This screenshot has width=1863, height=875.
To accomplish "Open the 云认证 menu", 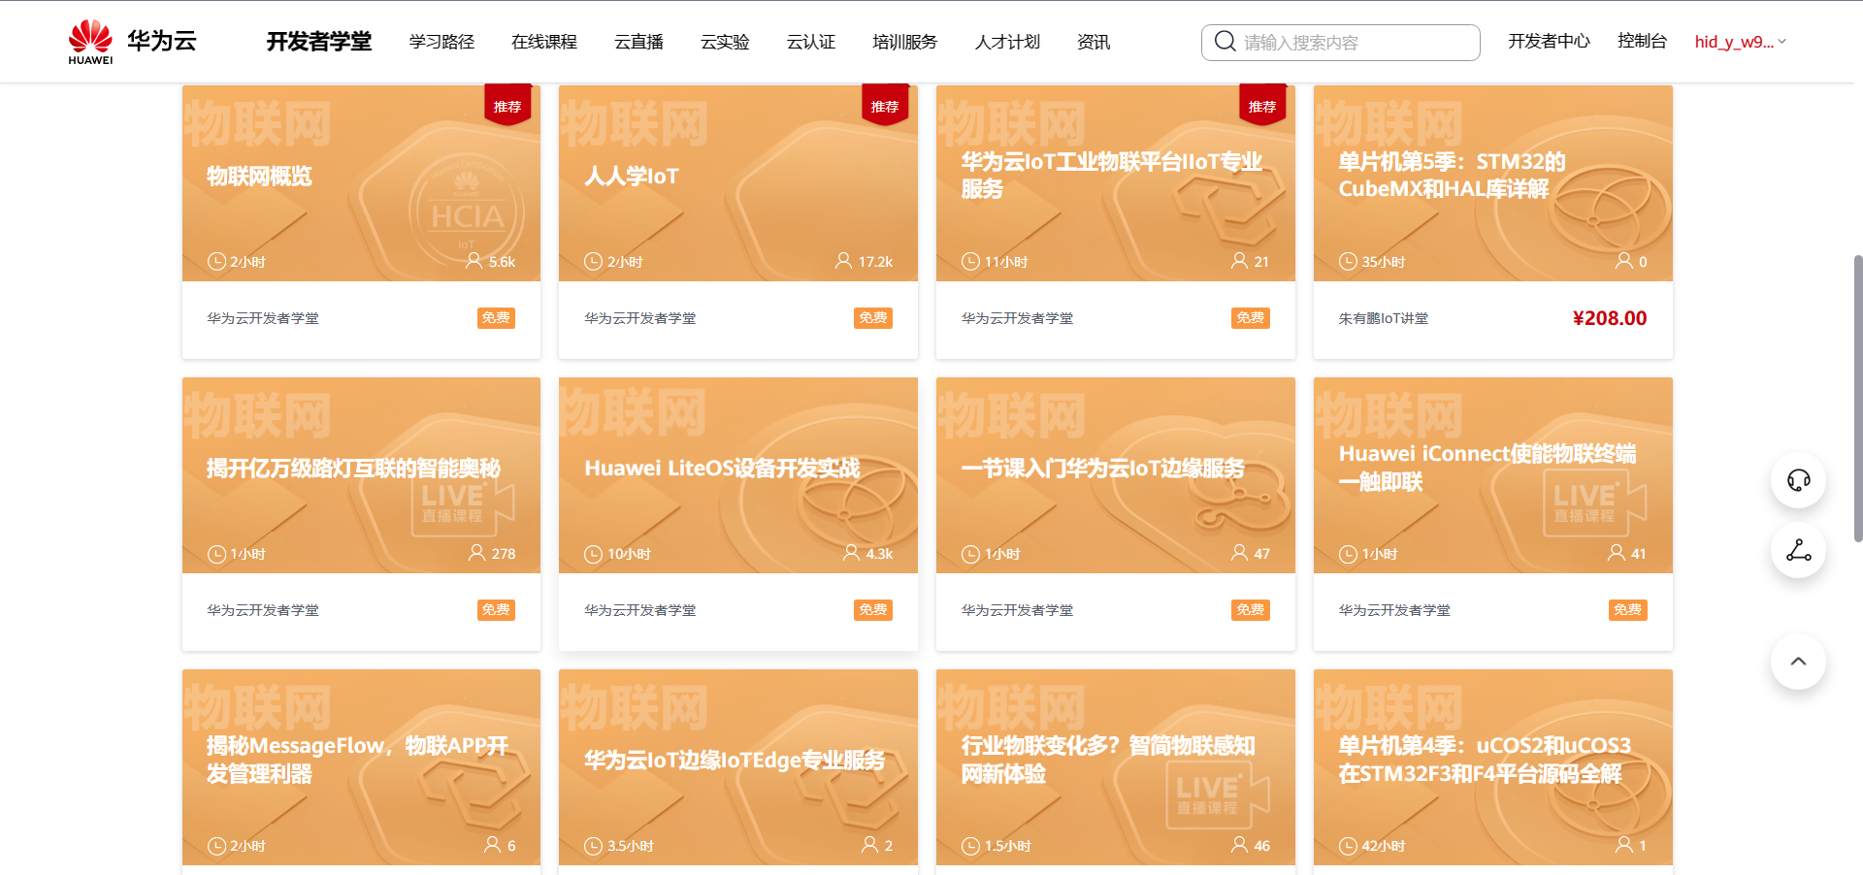I will tap(811, 42).
